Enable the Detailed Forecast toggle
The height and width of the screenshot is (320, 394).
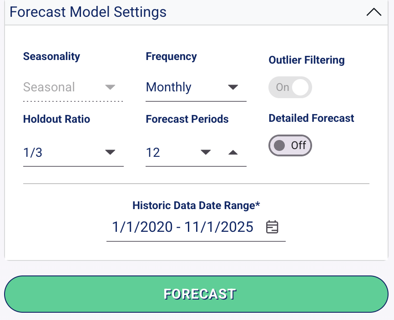click(290, 145)
